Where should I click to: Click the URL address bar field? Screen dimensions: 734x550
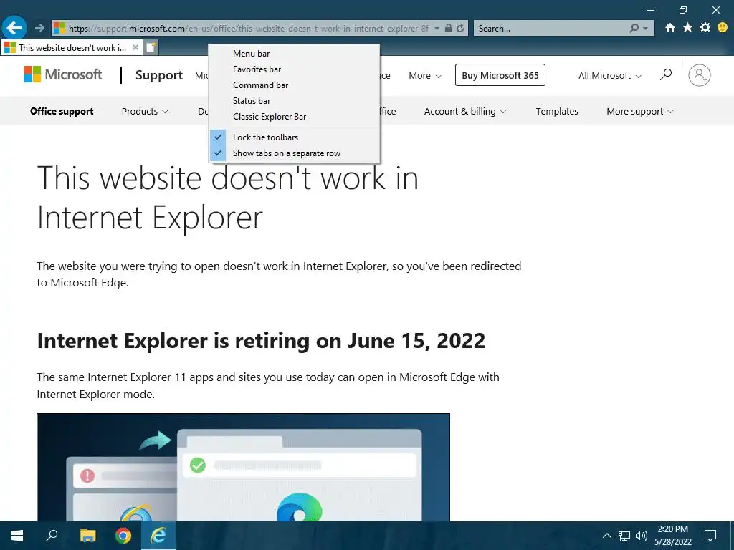248,28
